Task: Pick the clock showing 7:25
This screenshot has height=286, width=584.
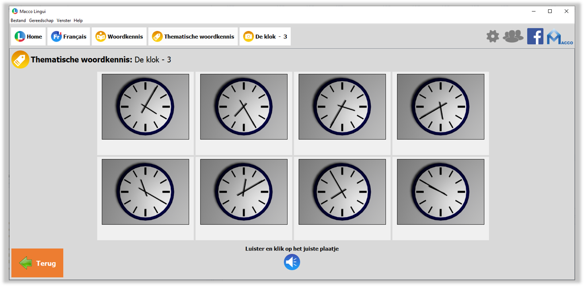Action: coord(244,107)
